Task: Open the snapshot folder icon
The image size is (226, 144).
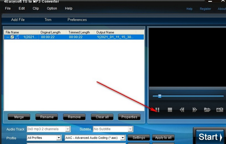Action: 207,110
